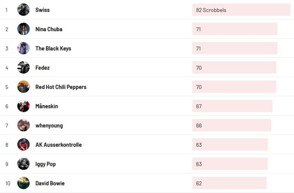Select the Fedez artist avatar

pyautogui.click(x=24, y=68)
